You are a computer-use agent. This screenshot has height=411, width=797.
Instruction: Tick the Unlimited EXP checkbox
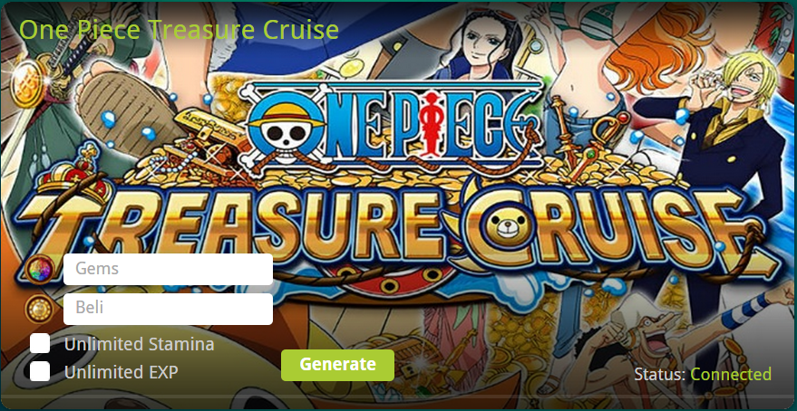click(40, 371)
